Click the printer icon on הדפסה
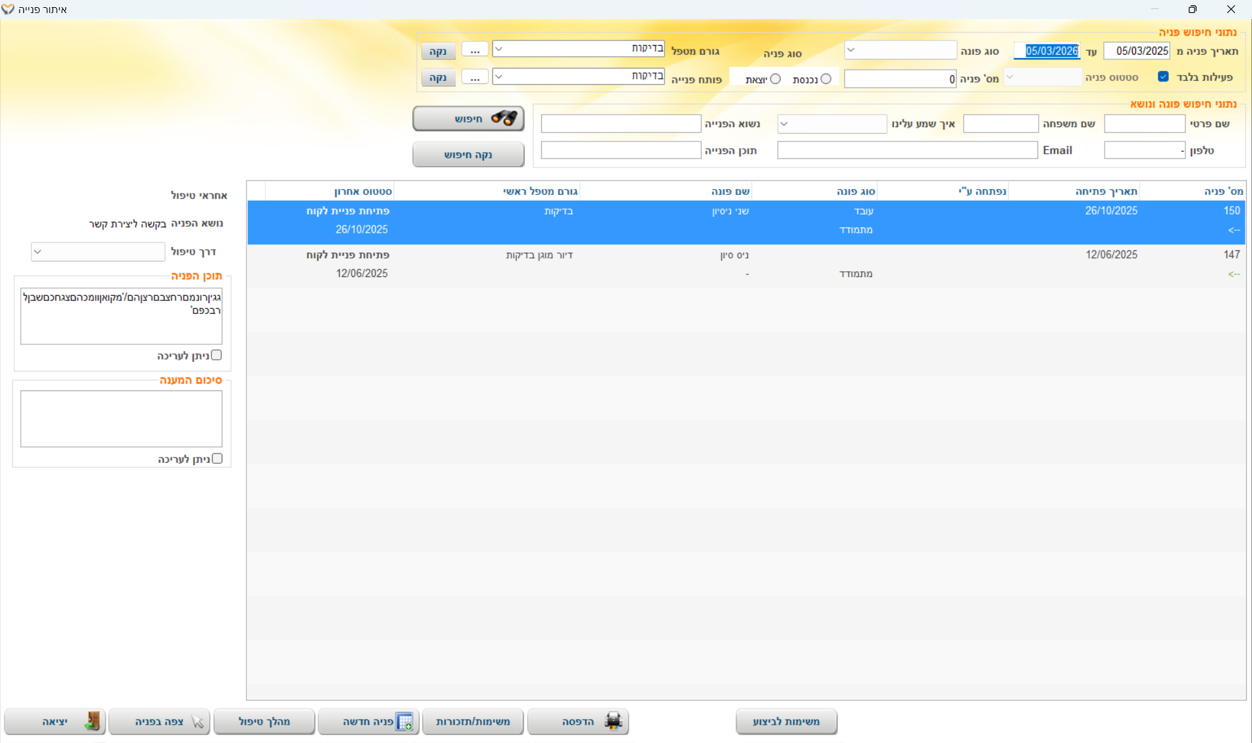 (x=613, y=721)
